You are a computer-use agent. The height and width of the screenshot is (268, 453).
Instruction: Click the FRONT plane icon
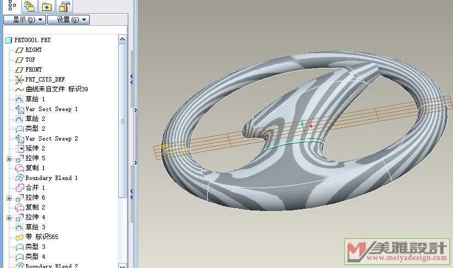click(19, 70)
